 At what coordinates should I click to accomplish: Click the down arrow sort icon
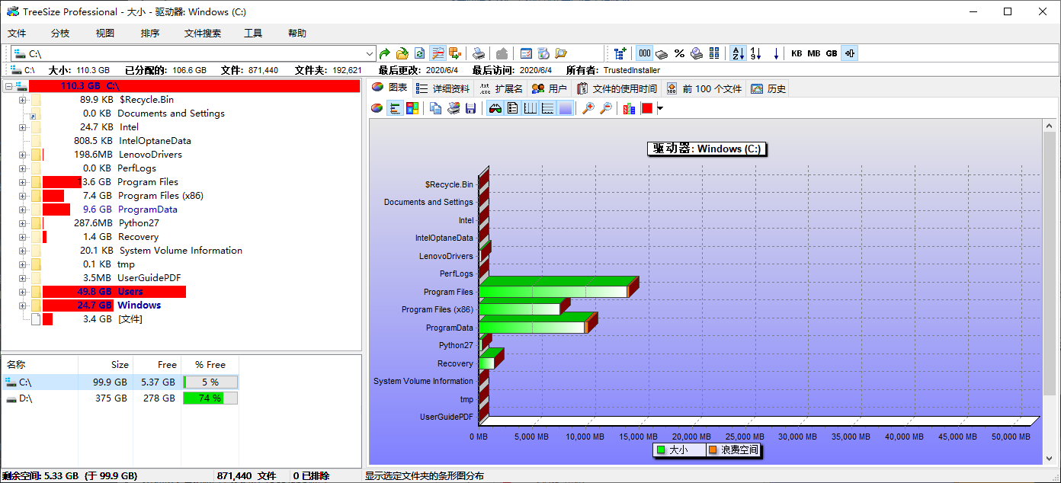click(x=777, y=53)
